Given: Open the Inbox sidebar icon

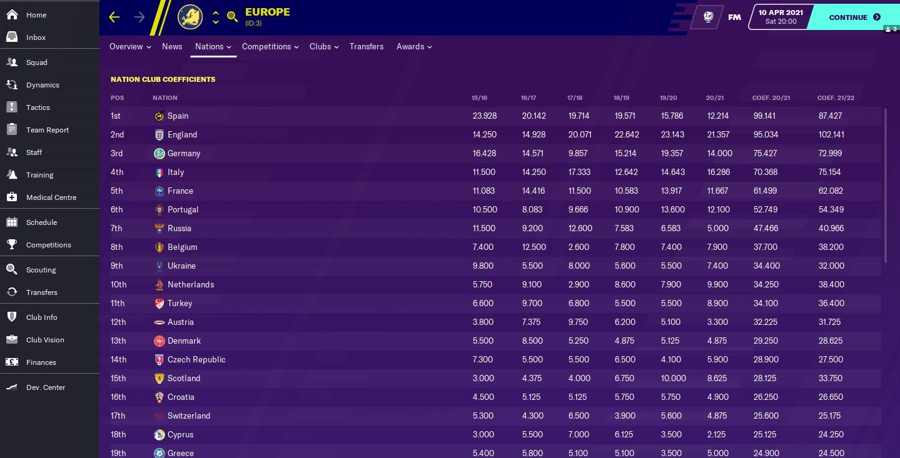Looking at the screenshot, I should coord(12,37).
